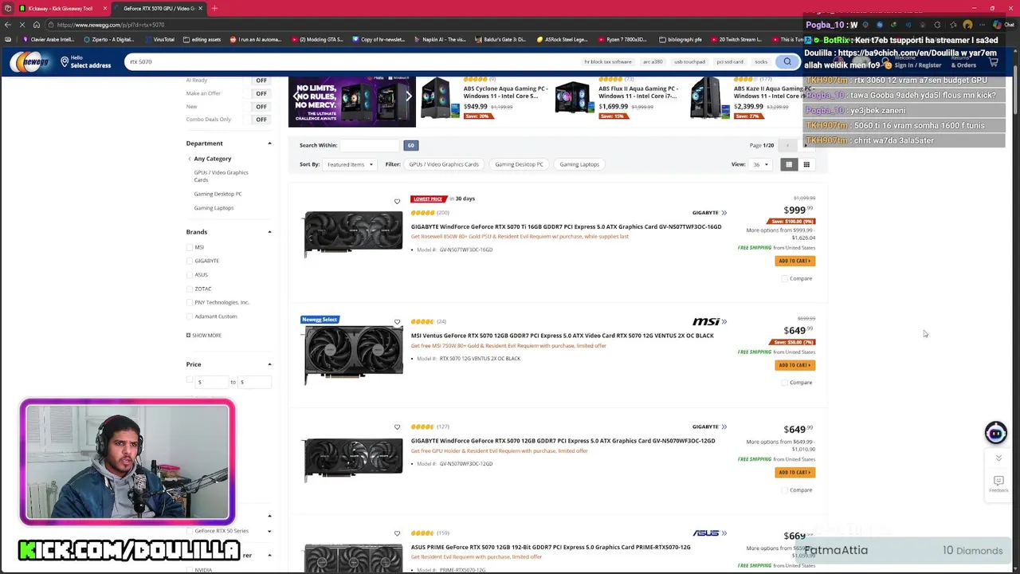Click the minimum price input field
This screenshot has height=574, width=1020.
click(x=213, y=382)
